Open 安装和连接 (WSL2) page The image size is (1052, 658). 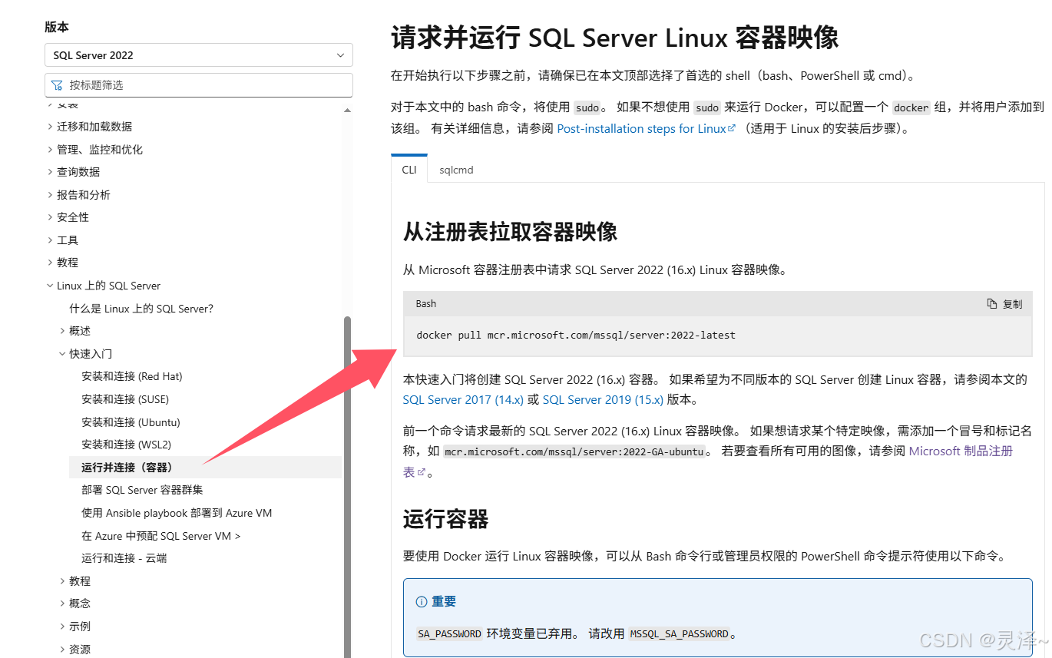coord(126,445)
